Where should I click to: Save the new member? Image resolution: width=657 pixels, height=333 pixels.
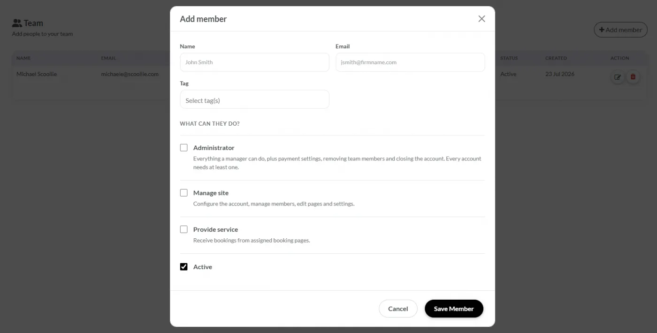click(454, 309)
